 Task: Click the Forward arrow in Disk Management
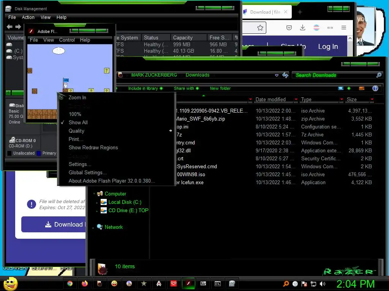tap(18, 27)
